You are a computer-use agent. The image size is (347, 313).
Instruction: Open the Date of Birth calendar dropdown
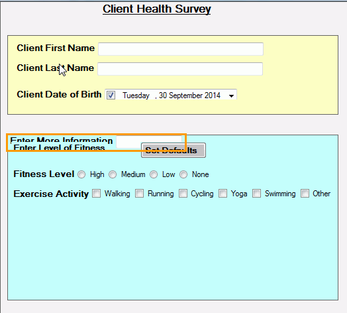(x=231, y=95)
